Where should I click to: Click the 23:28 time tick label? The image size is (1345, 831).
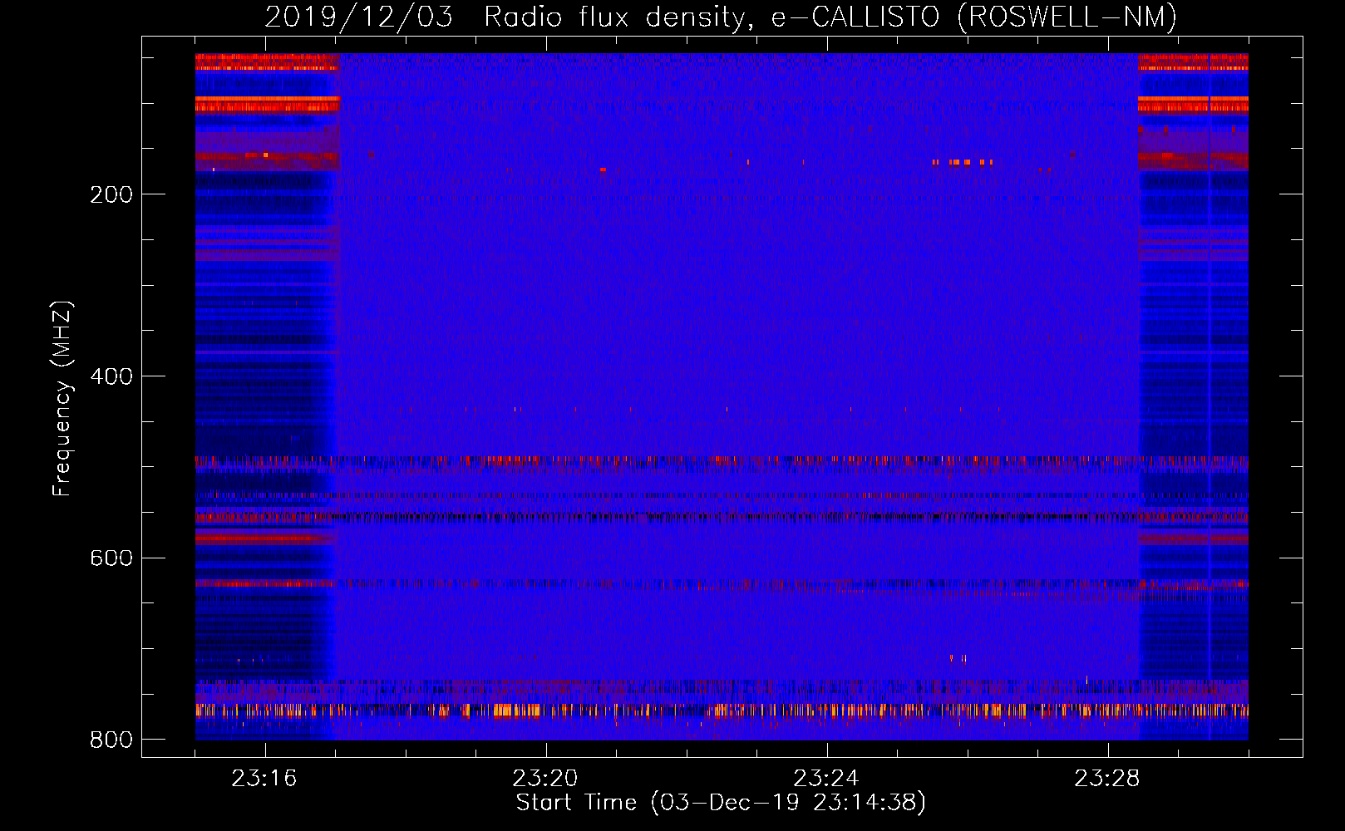coord(1107,779)
